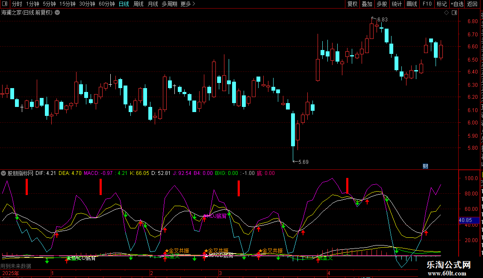Open the 复权 adjustment options
This screenshot has height=278, width=483.
point(352,4)
